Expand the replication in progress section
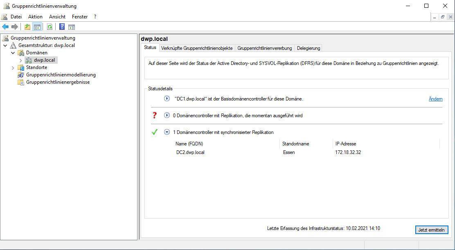The height and width of the screenshot is (250, 455). [x=167, y=116]
